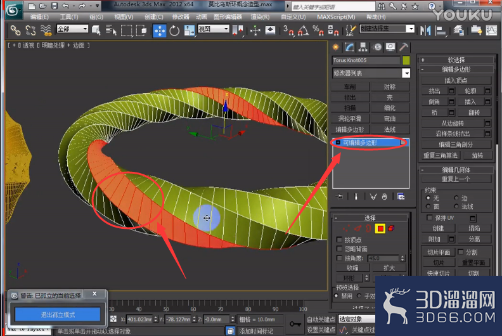Click the 翻转 button
The height and width of the screenshot is (336, 502).
pyautogui.click(x=474, y=112)
